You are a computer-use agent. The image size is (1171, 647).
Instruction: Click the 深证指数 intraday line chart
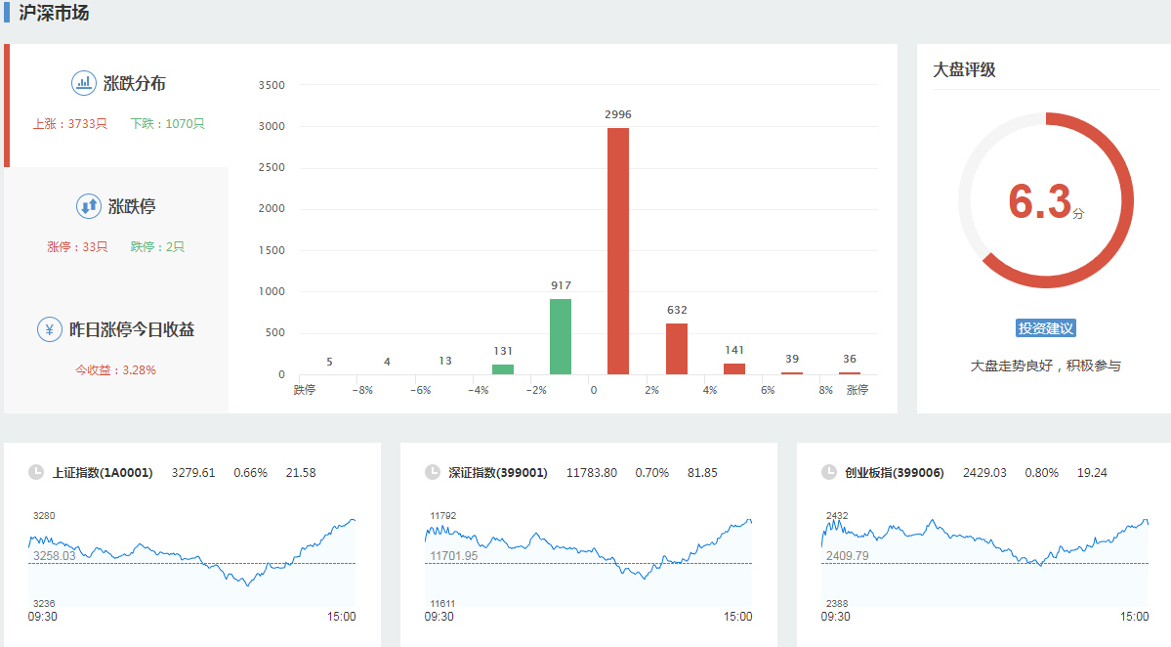coord(588,557)
